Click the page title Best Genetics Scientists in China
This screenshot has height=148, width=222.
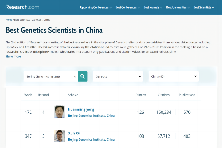click(x=54, y=30)
